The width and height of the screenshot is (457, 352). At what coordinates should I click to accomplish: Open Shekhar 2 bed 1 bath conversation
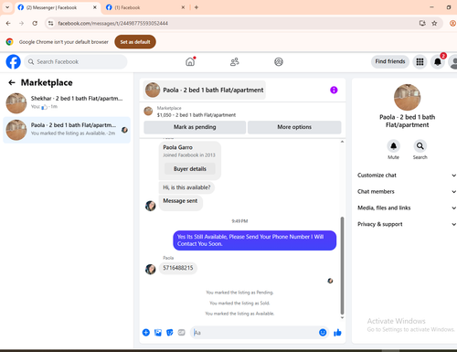pos(67,102)
